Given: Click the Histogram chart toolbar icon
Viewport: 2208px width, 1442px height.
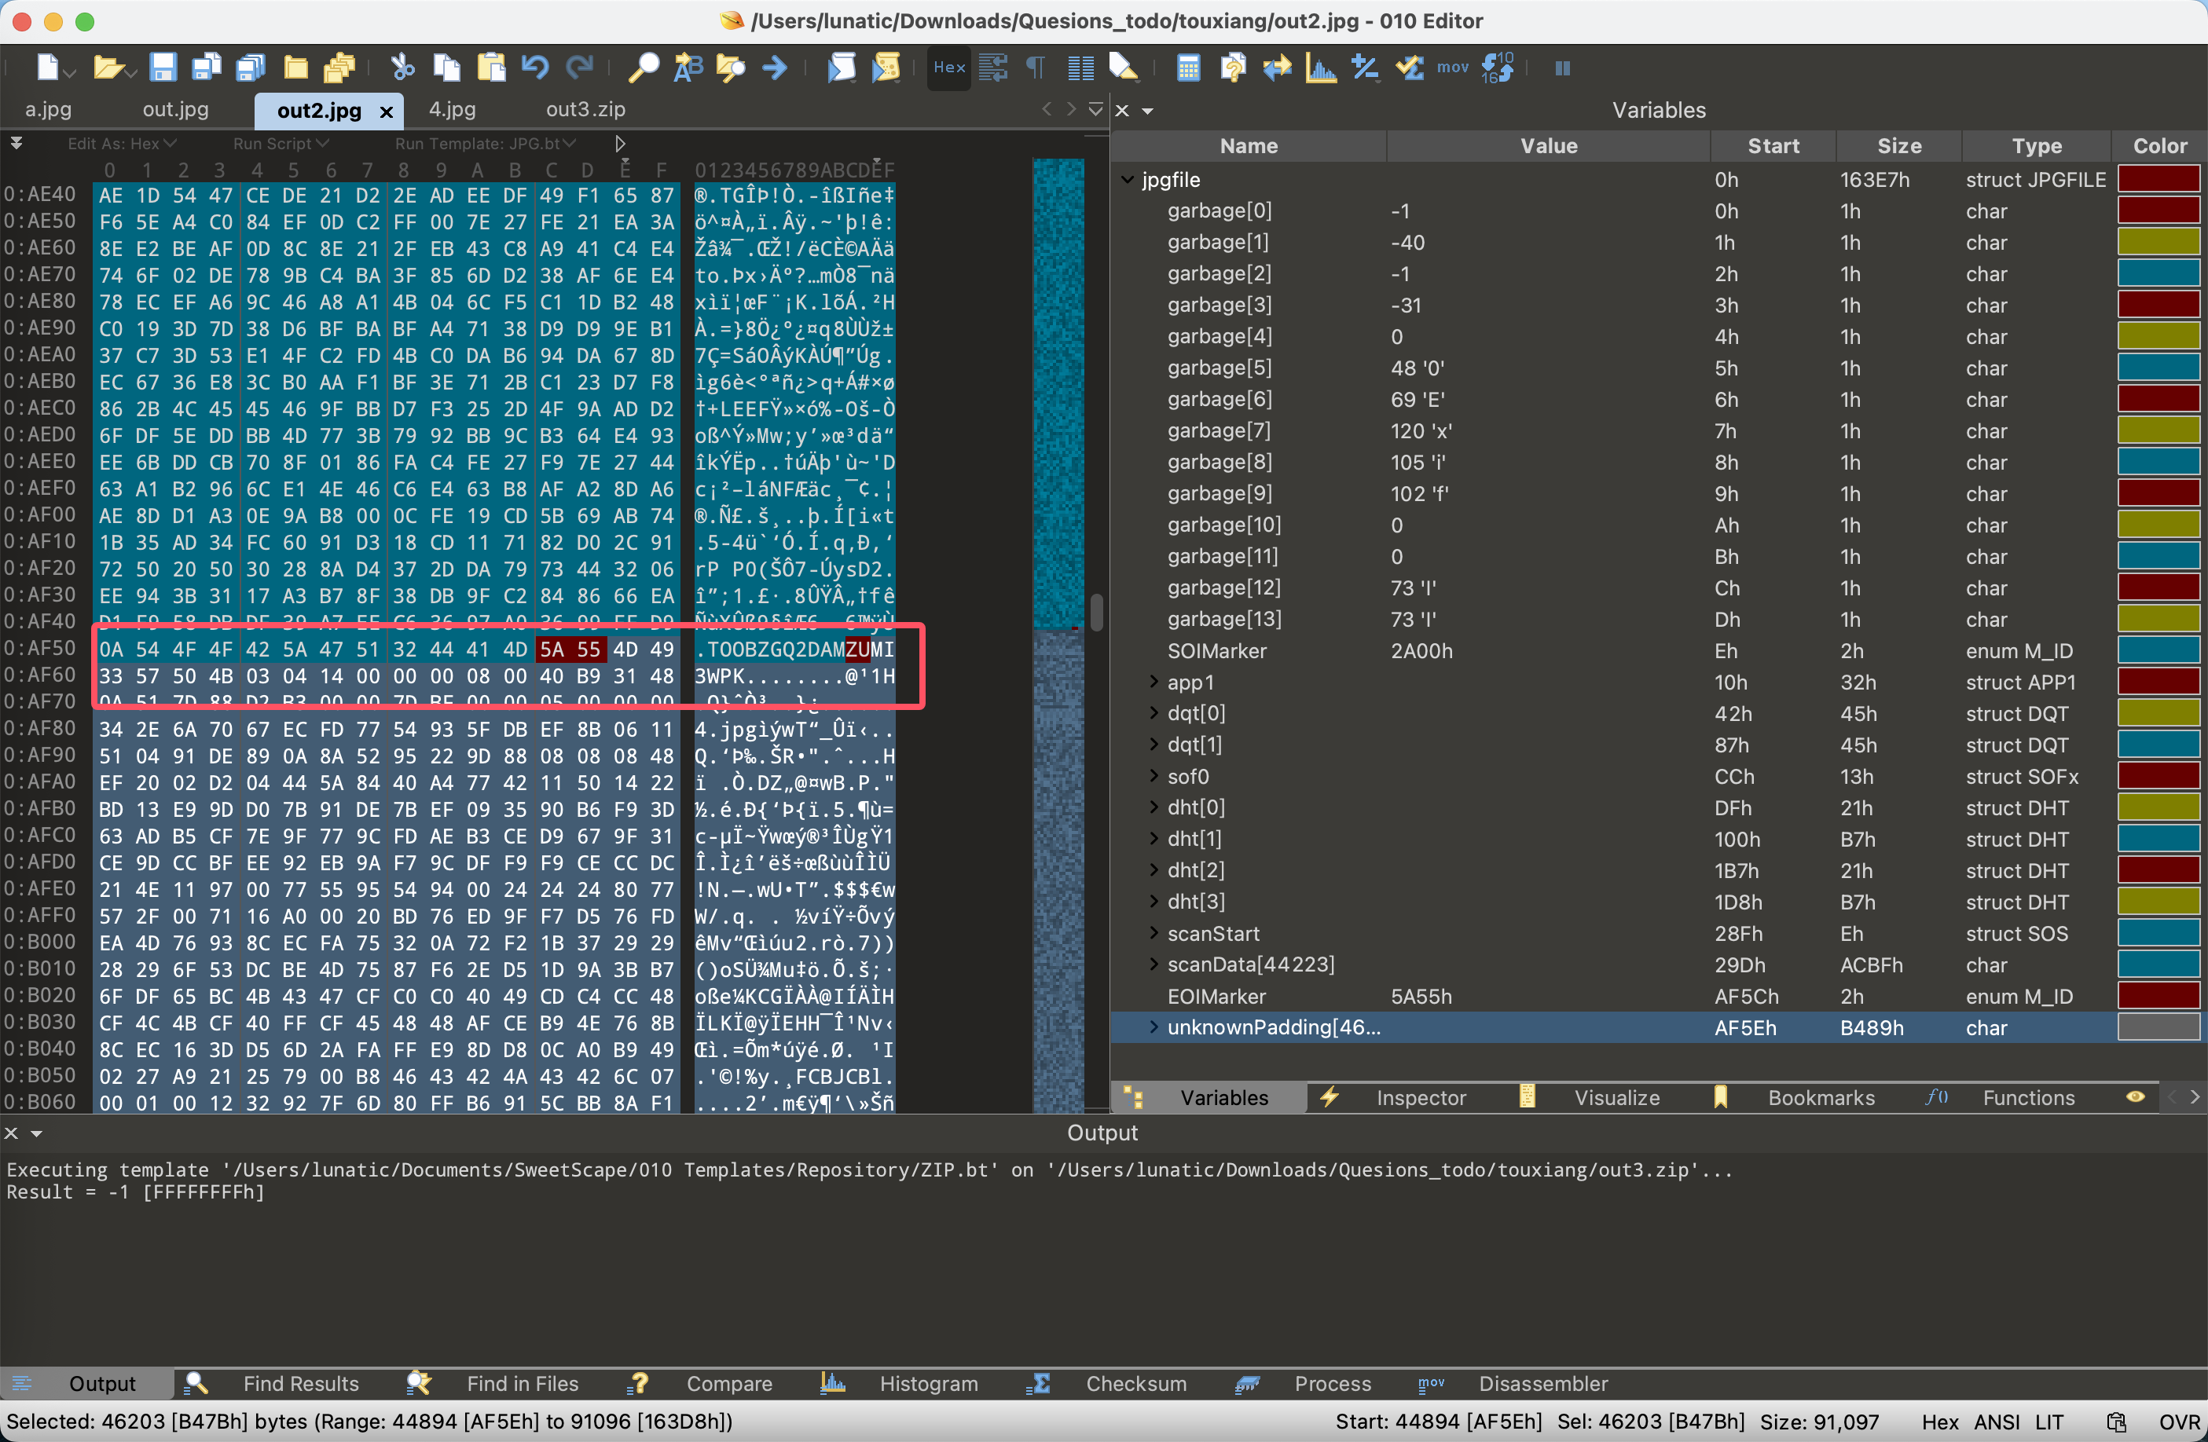Looking at the screenshot, I should 1321,67.
